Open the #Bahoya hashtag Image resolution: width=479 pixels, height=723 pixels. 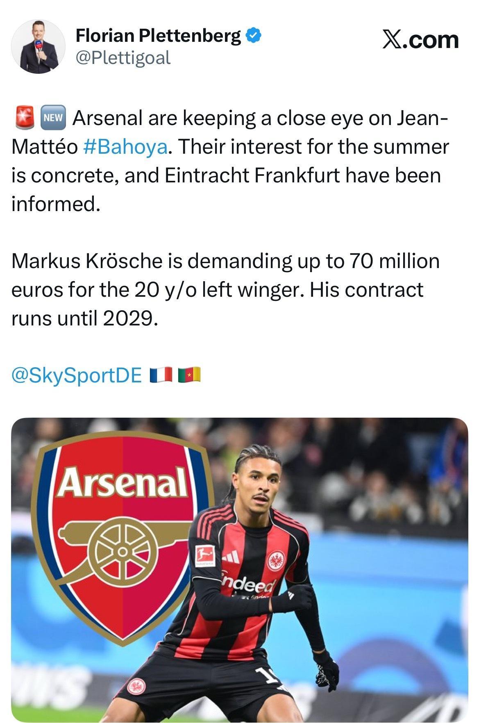coord(125,147)
